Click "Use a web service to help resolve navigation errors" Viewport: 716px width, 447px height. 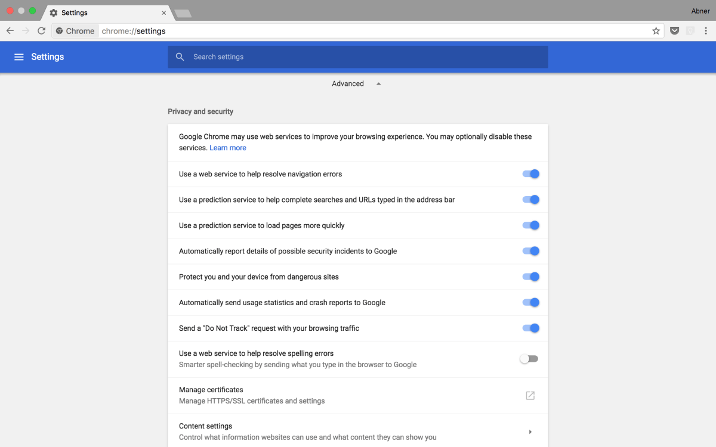[261, 174]
